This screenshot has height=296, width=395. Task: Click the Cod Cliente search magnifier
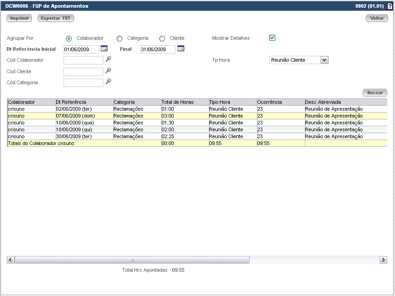coord(108,70)
